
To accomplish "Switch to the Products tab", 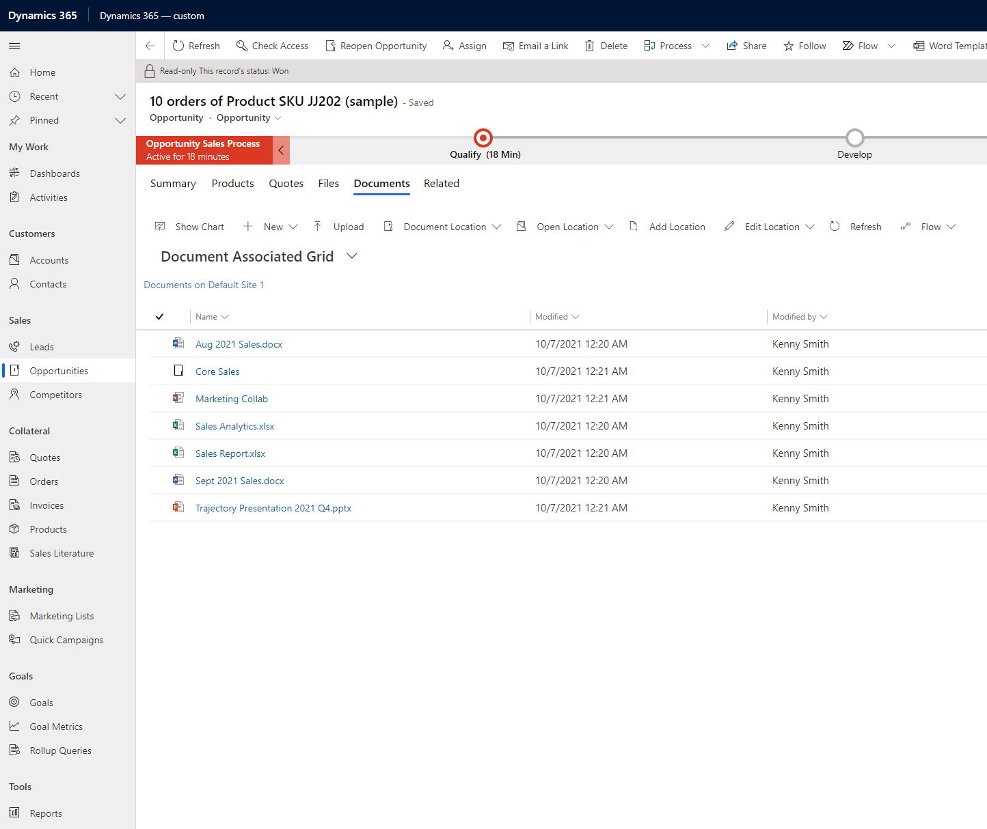I will point(232,184).
